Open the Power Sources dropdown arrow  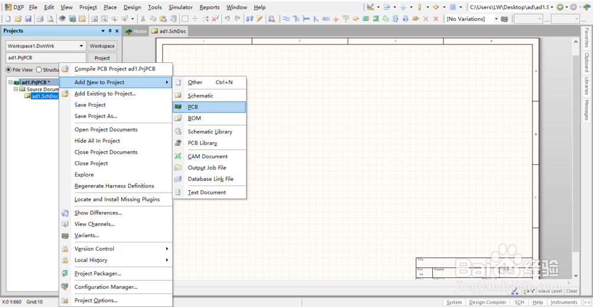point(411,7)
